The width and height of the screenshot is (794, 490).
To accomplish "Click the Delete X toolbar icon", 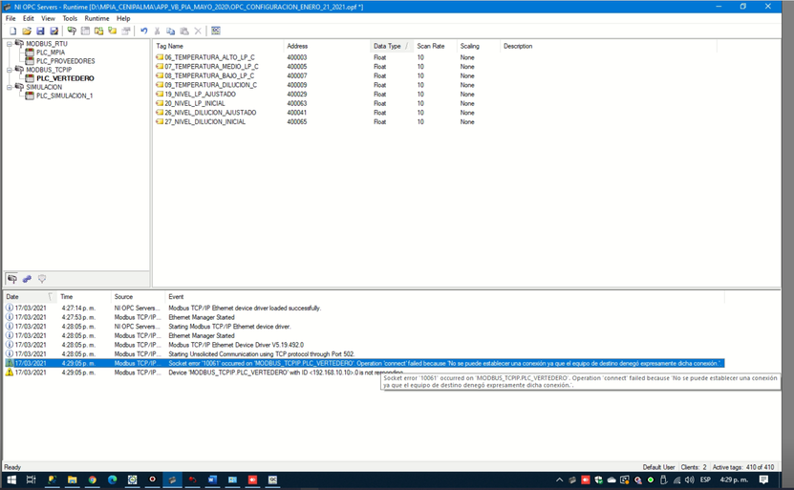I will click(198, 31).
